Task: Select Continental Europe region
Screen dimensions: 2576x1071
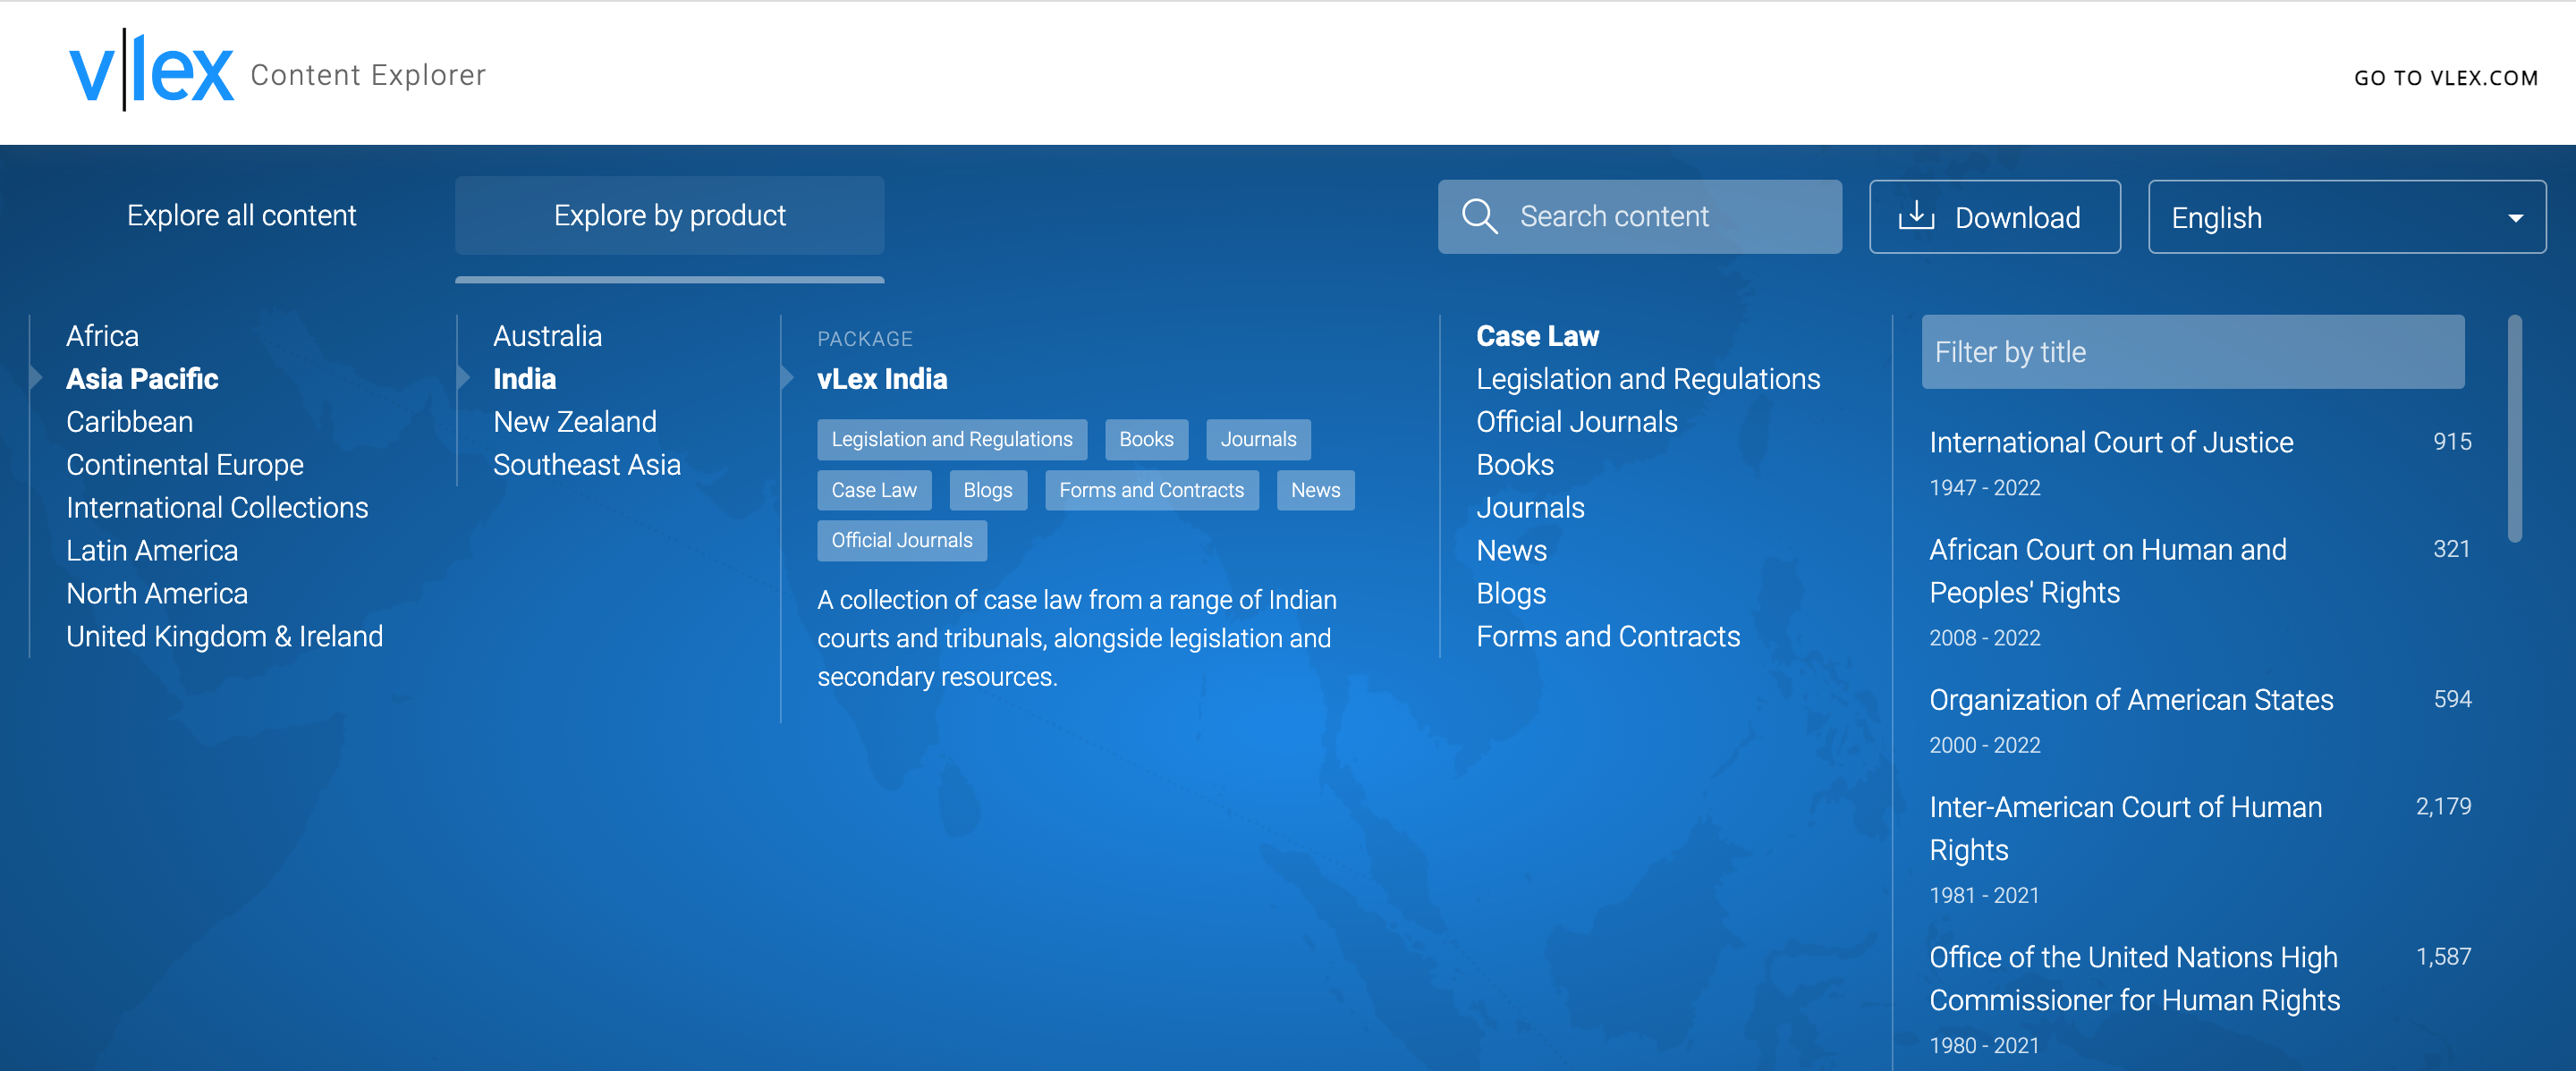Action: point(185,465)
